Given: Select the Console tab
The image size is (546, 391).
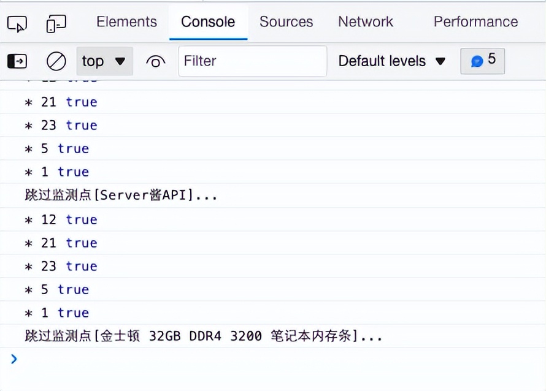Looking at the screenshot, I should (x=208, y=21).
